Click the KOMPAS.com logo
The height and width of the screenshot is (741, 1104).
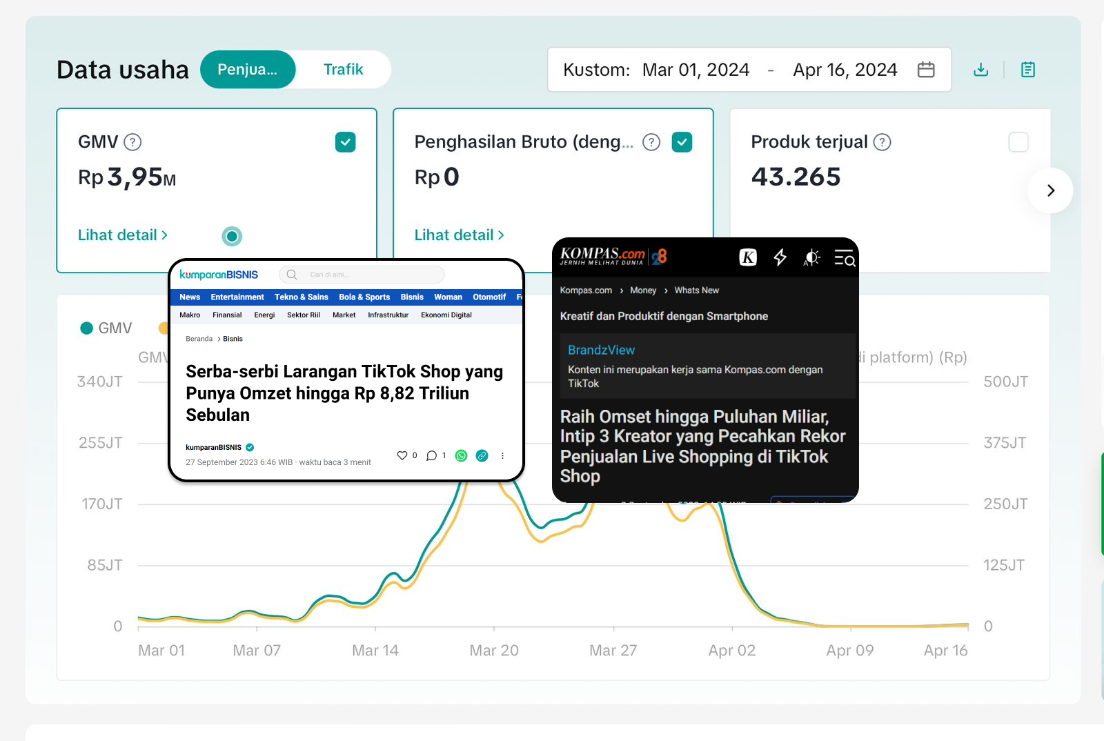(613, 256)
